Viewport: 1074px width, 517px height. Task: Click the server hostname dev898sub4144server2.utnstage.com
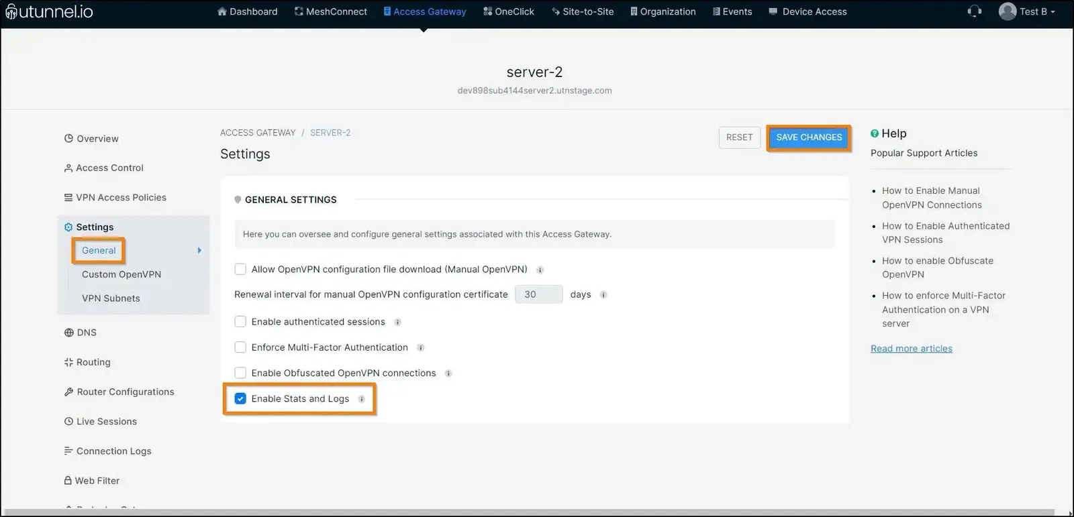pyautogui.click(x=534, y=91)
